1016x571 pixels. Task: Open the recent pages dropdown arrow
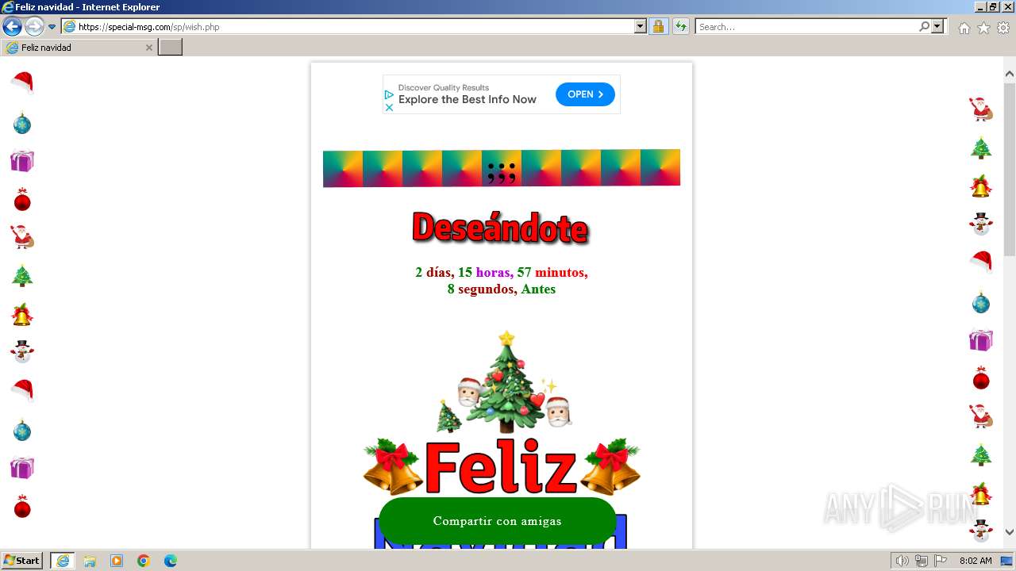click(52, 27)
